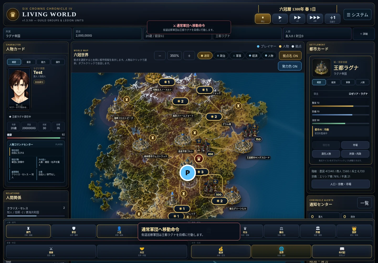Open notification 一覧 list

pos(364,203)
